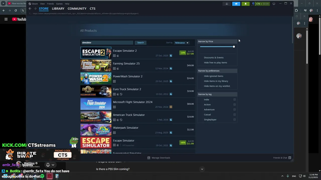Click the browser extensions puzzle icon

point(296,10)
